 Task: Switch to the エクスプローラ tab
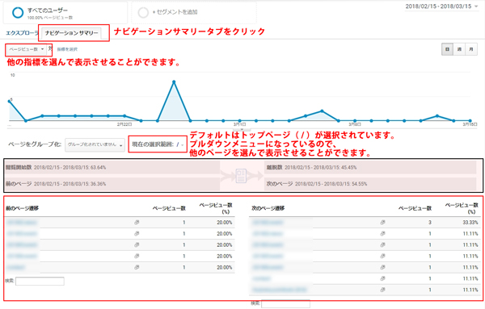(22, 33)
